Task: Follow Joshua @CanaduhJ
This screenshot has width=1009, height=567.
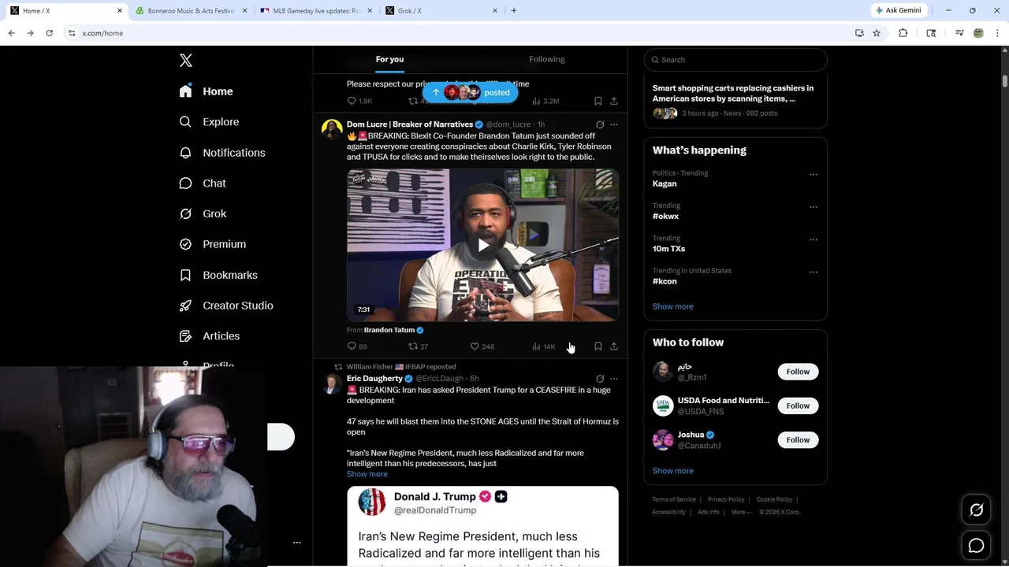Action: (798, 440)
